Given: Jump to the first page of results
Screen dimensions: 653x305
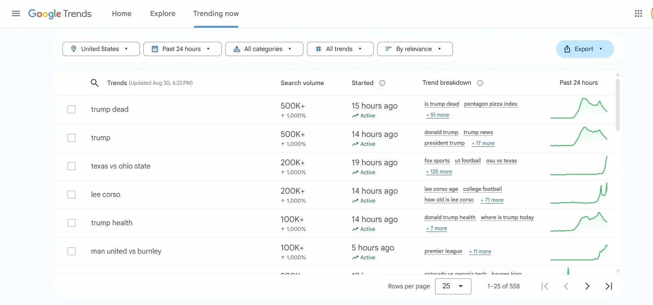Looking at the screenshot, I should (545, 286).
